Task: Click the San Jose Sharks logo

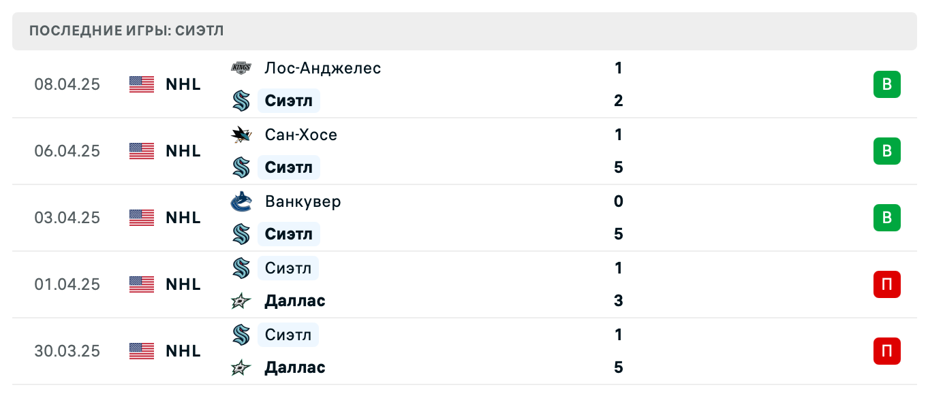Action: [x=241, y=135]
